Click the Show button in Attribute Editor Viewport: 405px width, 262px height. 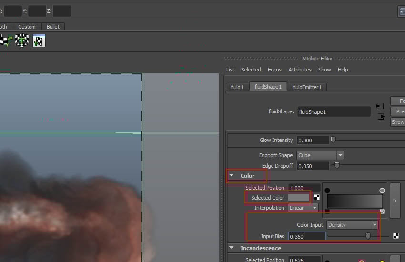click(397, 122)
